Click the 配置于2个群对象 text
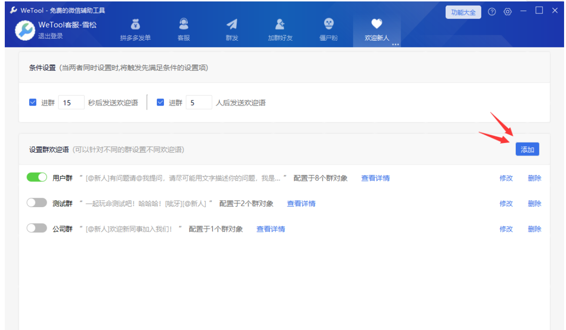Viewport: 566px width, 330px height. coord(246,204)
